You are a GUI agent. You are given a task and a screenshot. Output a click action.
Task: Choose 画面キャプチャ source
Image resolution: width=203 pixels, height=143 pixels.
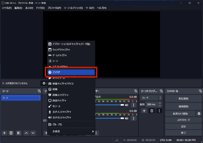(x=71, y=101)
